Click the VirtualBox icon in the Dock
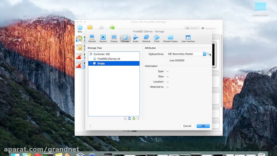This screenshot has height=156, width=277. (x=80, y=154)
